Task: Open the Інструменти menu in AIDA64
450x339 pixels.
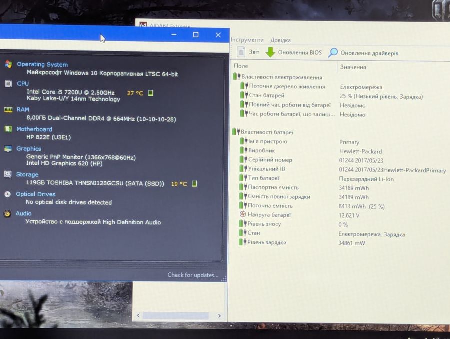Action: [x=247, y=40]
